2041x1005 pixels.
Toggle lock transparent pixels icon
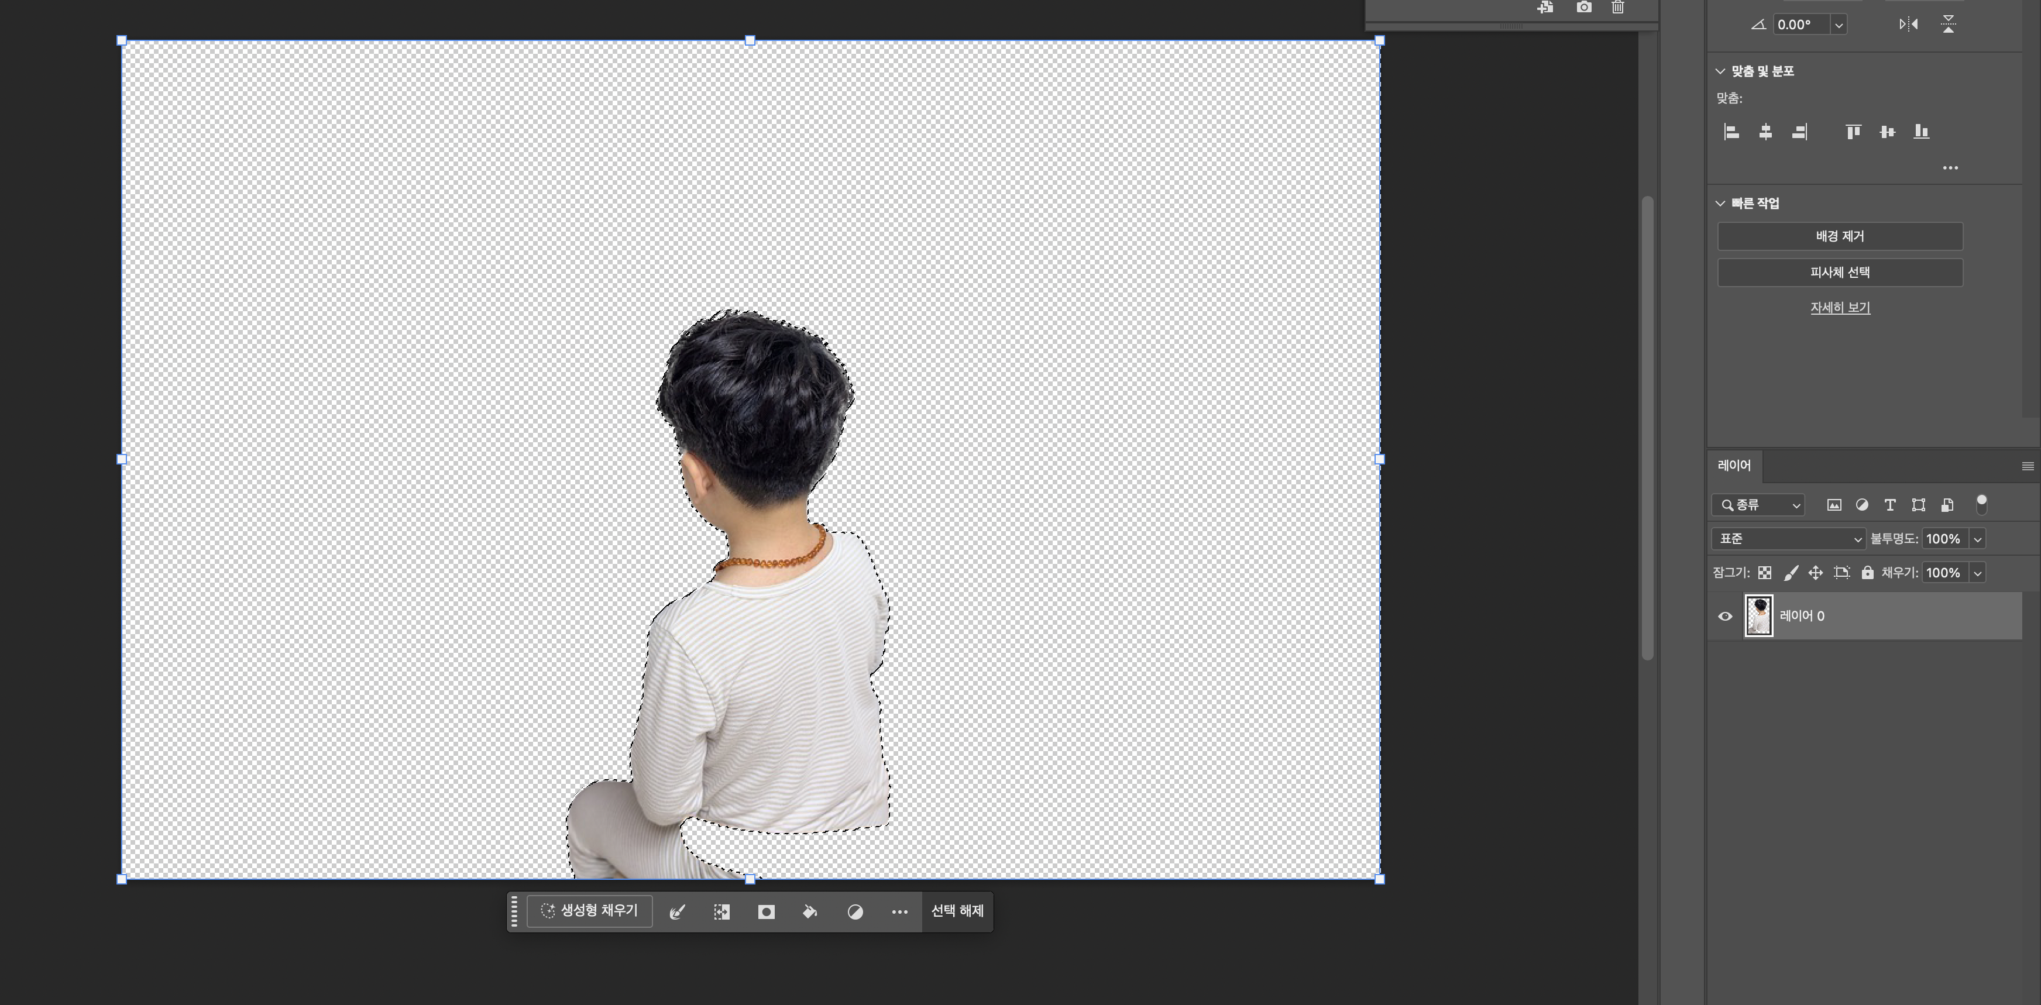point(1764,573)
